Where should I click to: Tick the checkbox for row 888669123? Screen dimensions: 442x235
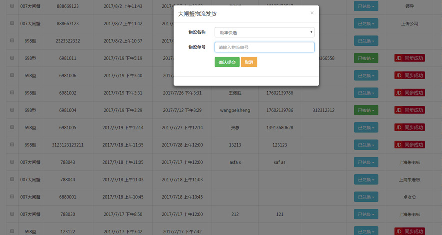coord(12,6)
